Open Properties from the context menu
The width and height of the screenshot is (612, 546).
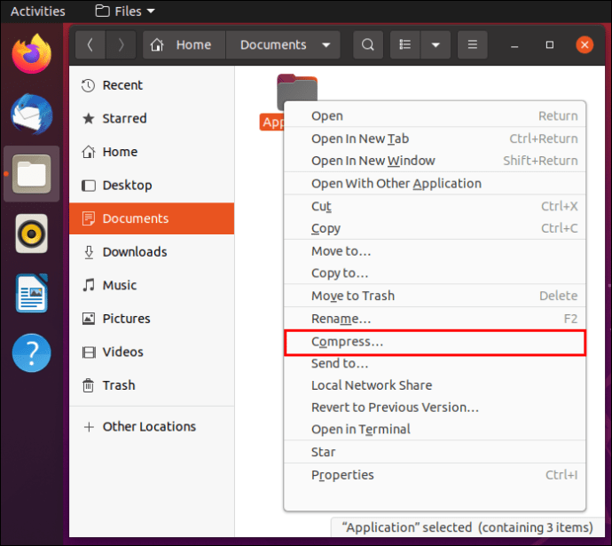point(435,475)
